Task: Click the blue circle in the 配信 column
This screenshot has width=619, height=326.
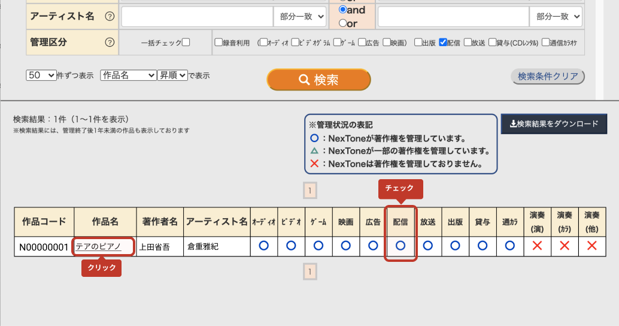Action: coord(400,246)
